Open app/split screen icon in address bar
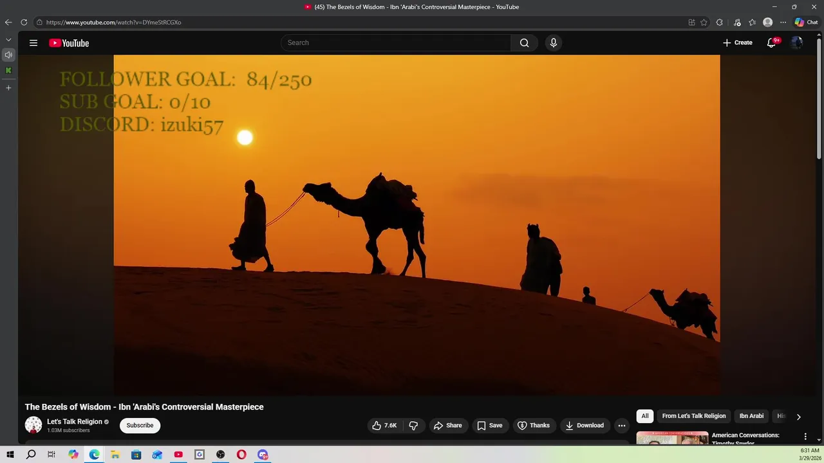This screenshot has height=463, width=824. [691, 22]
